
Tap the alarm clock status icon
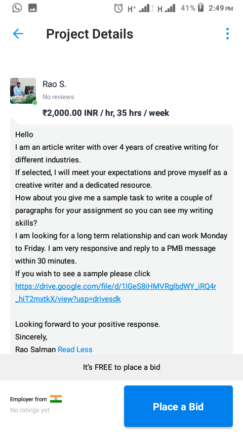[x=118, y=8]
